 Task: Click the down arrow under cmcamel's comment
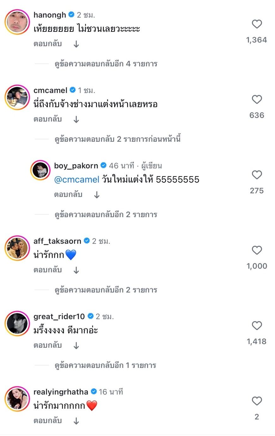click(76, 120)
